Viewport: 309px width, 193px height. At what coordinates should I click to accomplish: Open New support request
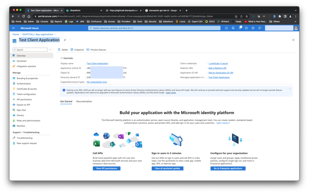click(x=27, y=143)
